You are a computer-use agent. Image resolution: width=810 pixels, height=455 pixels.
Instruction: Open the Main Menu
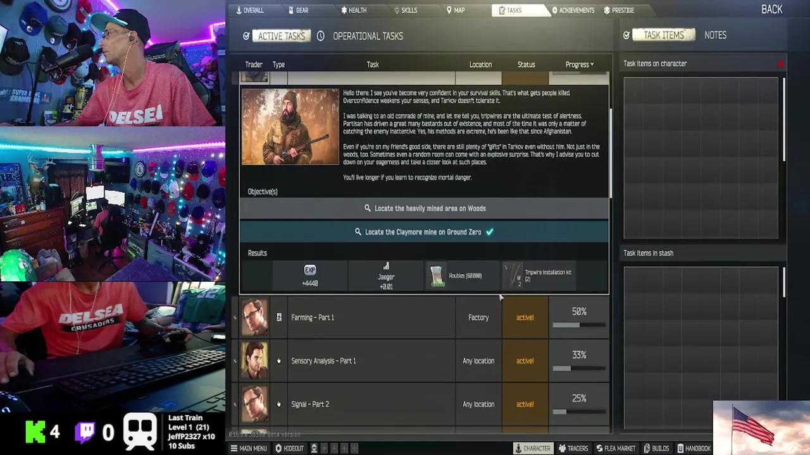(x=248, y=448)
